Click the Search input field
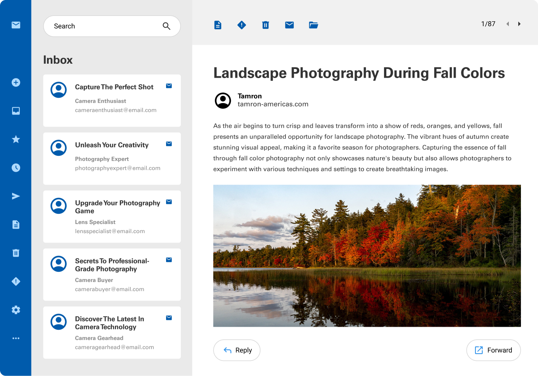Screen dimensions: 538x376 pos(106,26)
